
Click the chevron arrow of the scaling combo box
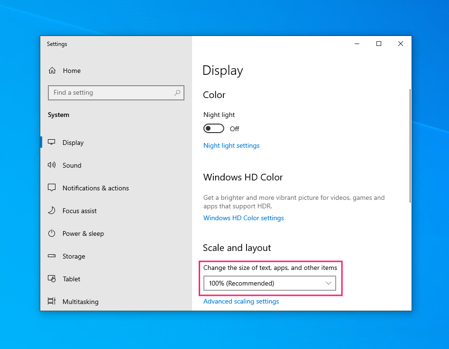click(x=329, y=283)
